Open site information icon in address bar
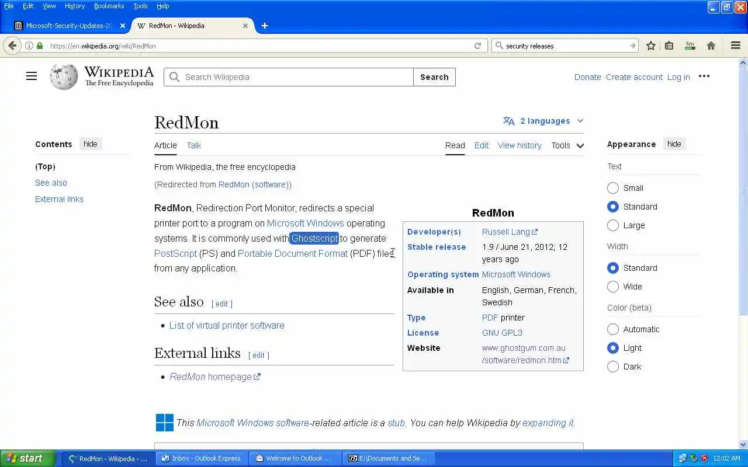The width and height of the screenshot is (748, 467). pos(29,46)
